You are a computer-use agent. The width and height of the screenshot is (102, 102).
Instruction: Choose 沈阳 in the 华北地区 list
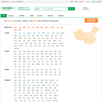(x=39, y=33)
